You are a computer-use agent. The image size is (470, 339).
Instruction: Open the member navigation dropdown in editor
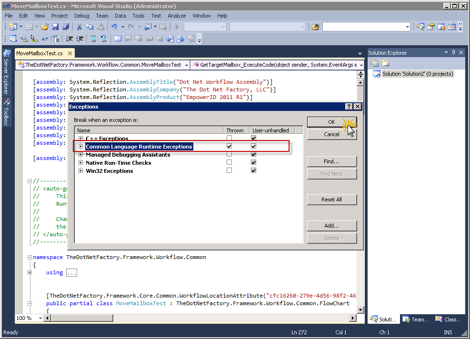tap(361, 65)
